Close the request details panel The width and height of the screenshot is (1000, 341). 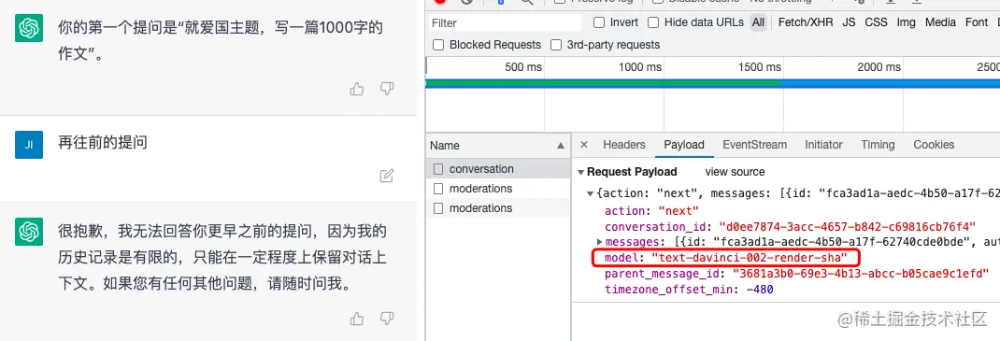[x=583, y=145]
